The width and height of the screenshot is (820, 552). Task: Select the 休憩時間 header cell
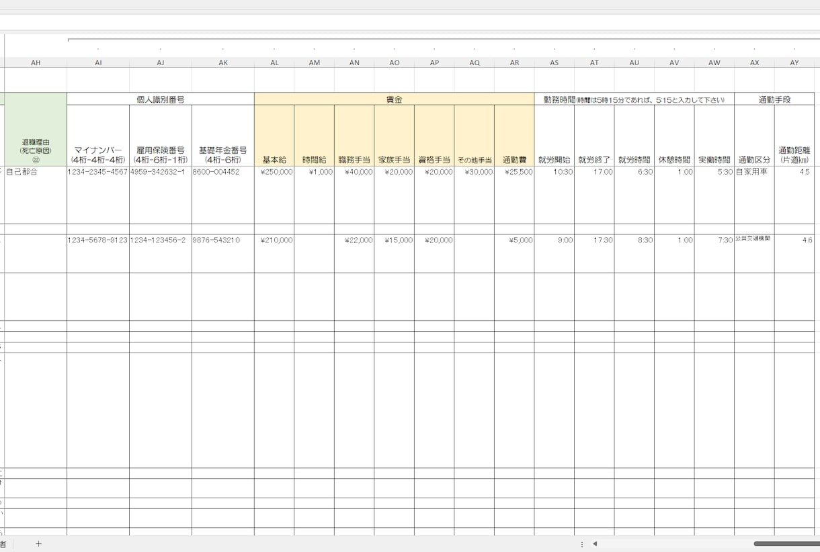tap(674, 136)
